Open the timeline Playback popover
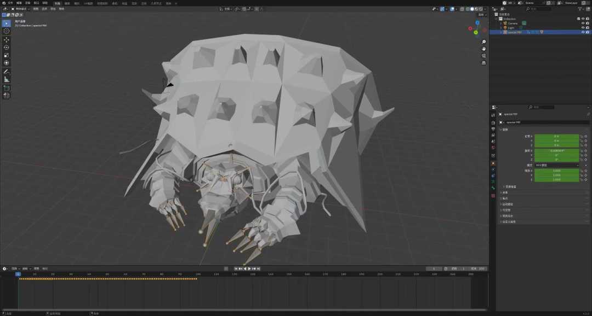The image size is (592, 316). (16, 268)
